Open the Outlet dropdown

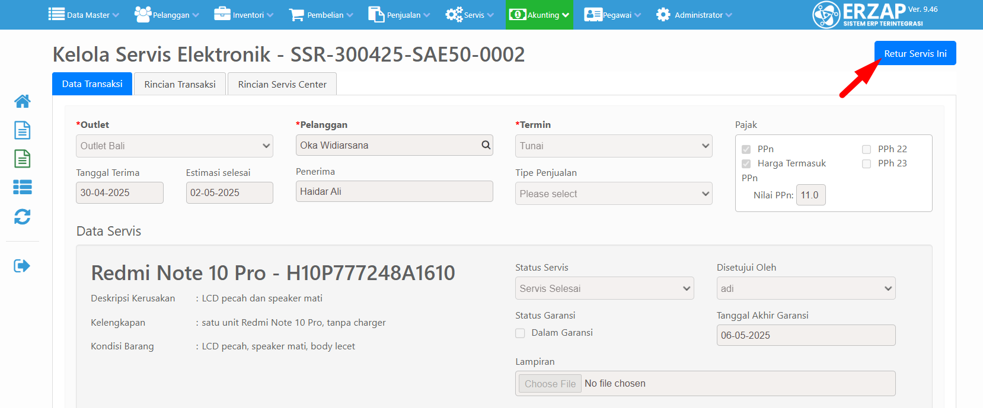174,146
